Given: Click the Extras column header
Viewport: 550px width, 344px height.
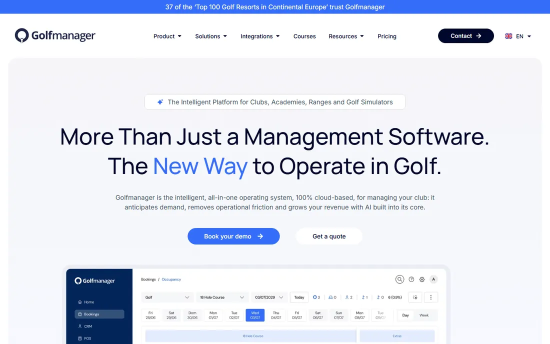Looking at the screenshot, I should 397,336.
